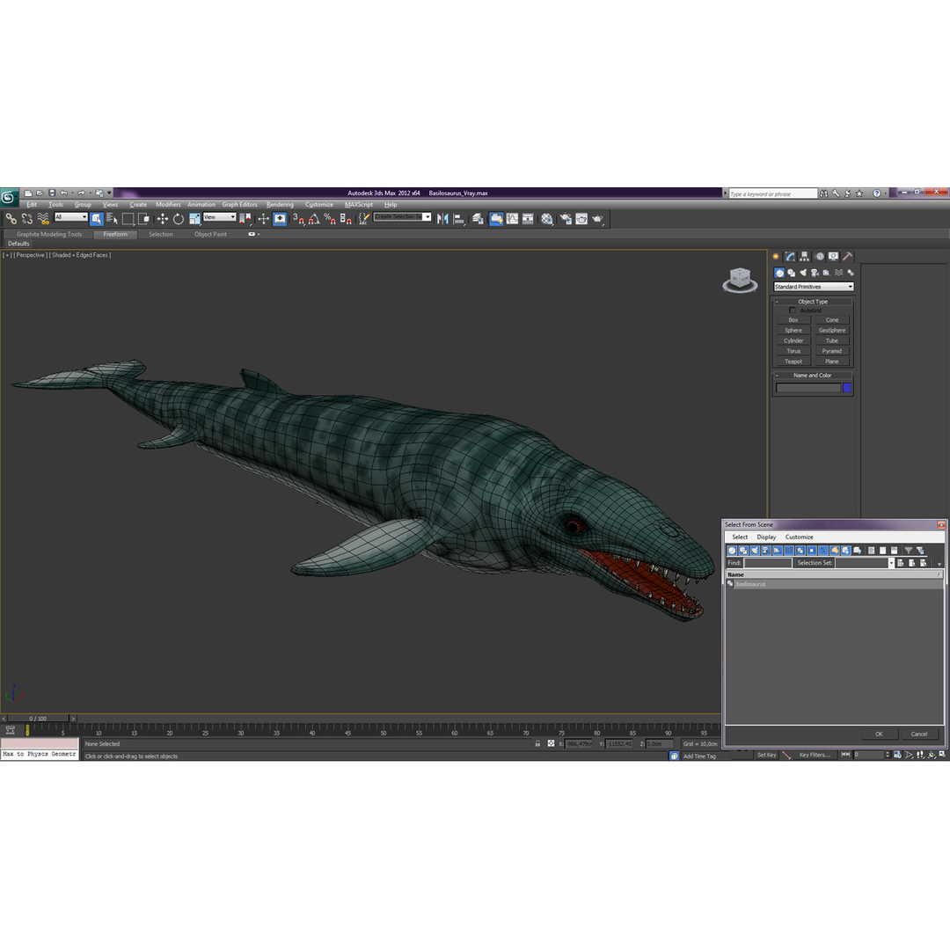The height and width of the screenshot is (950, 950).
Task: Enable the AutoGrid checkbox
Action: click(793, 311)
